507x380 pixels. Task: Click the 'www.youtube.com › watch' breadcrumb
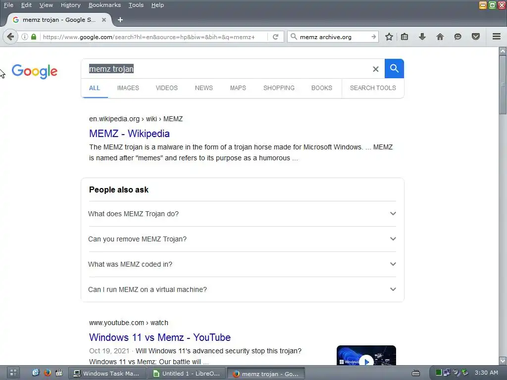tap(129, 323)
